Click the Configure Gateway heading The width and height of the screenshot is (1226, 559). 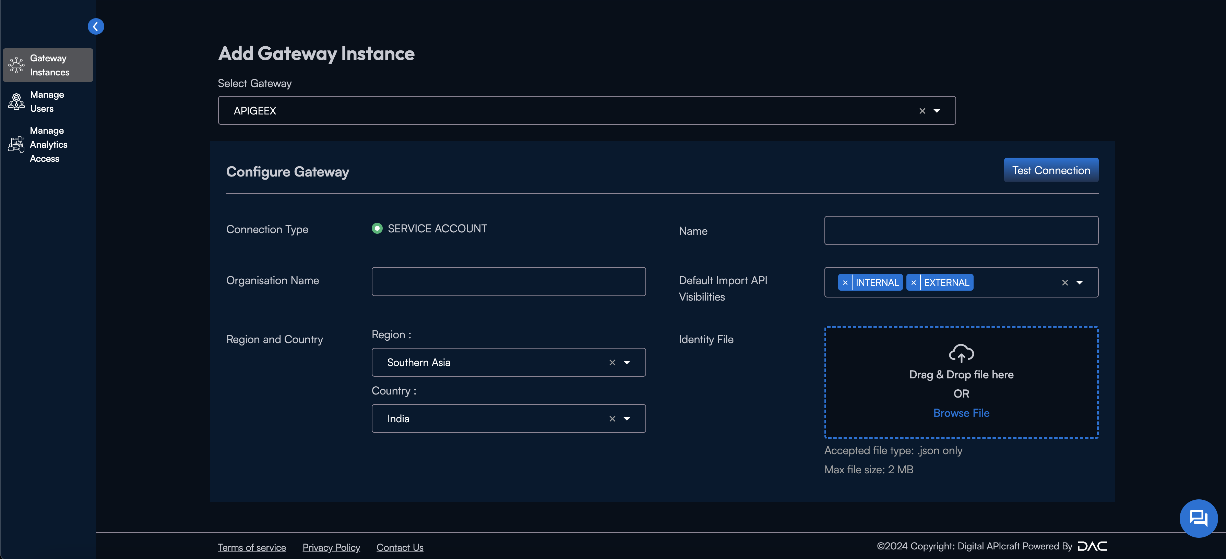[x=287, y=172]
